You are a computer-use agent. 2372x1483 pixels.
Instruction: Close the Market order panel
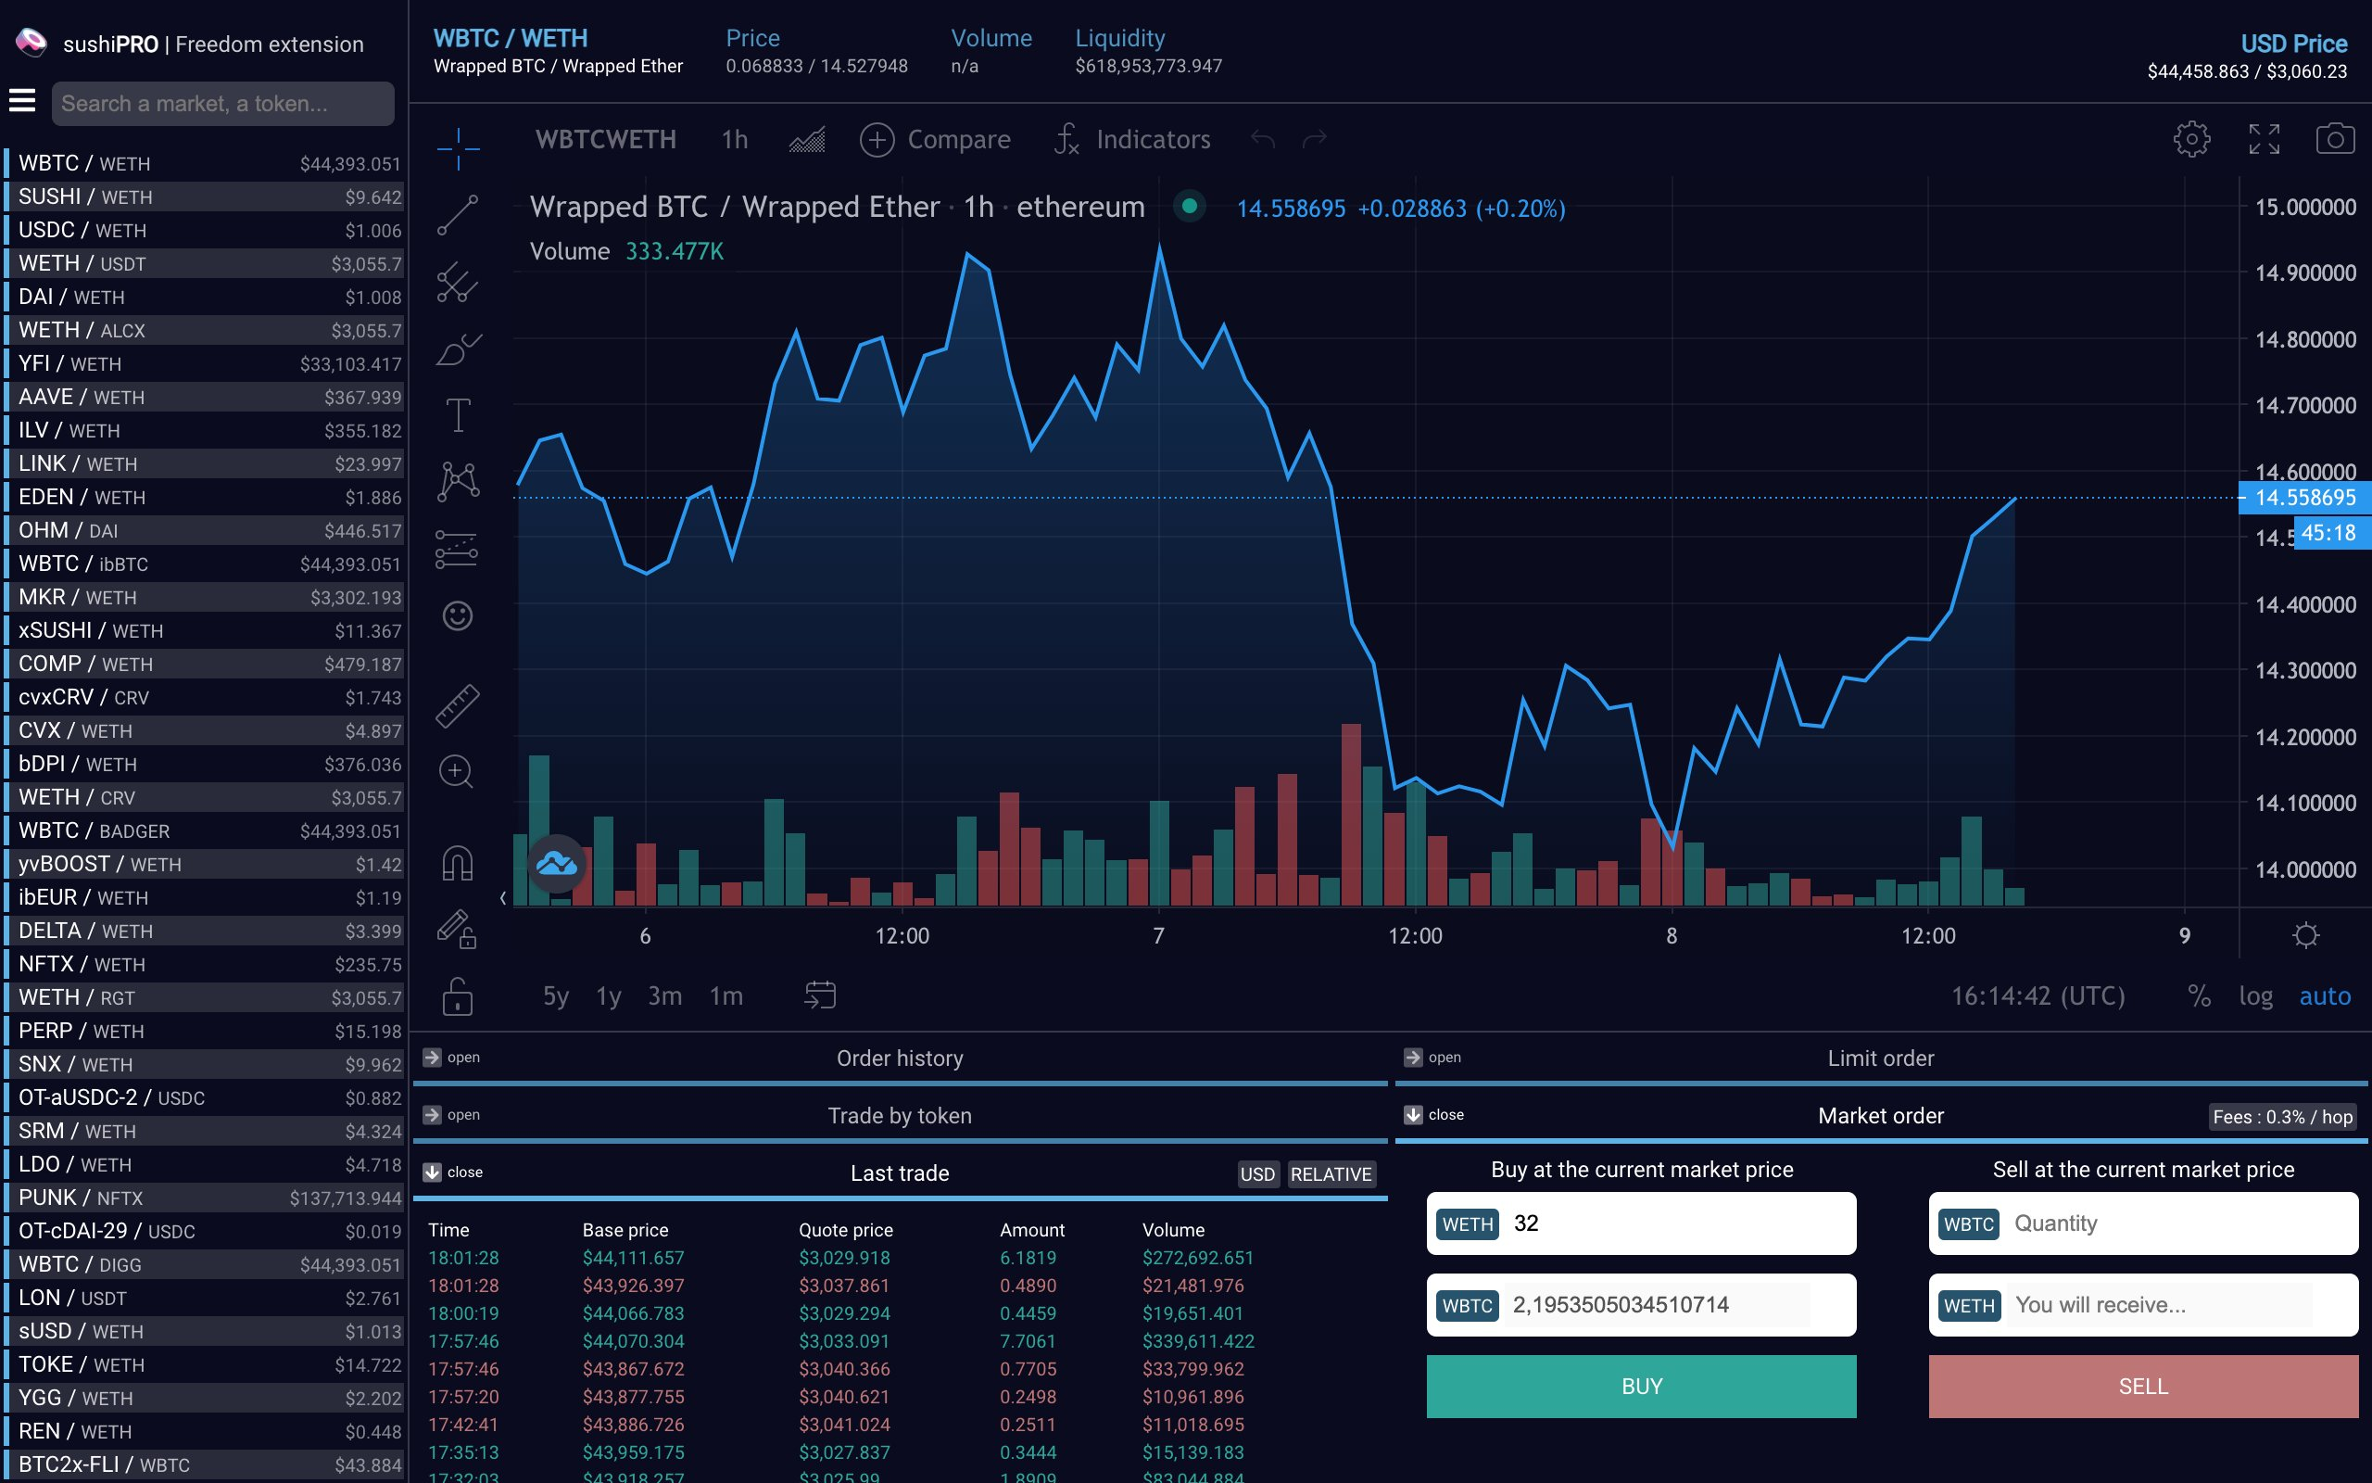1434,1114
